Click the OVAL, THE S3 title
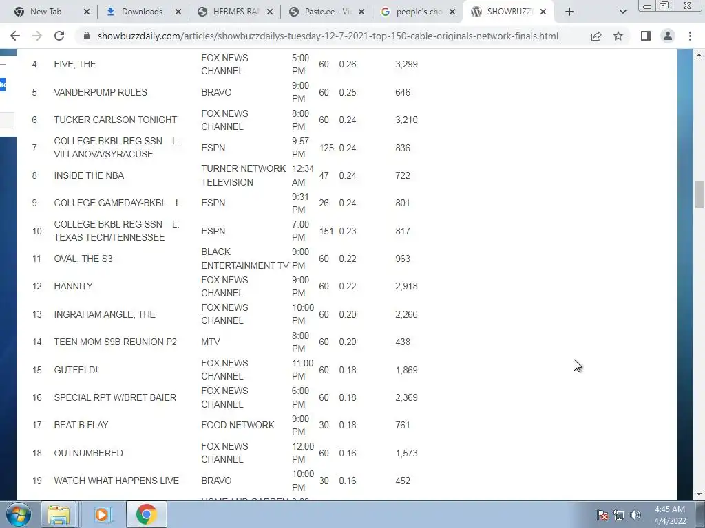Viewport: 705px width, 528px height. pos(83,258)
